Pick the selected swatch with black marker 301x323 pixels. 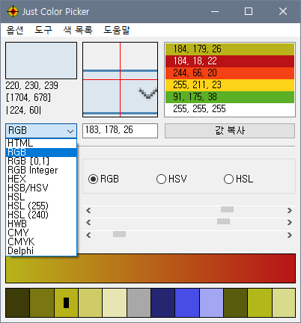[66, 303]
